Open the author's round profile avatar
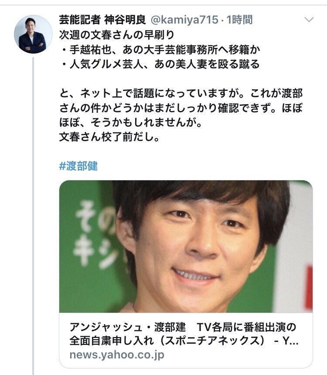The height and width of the screenshot is (375, 327). click(x=33, y=34)
